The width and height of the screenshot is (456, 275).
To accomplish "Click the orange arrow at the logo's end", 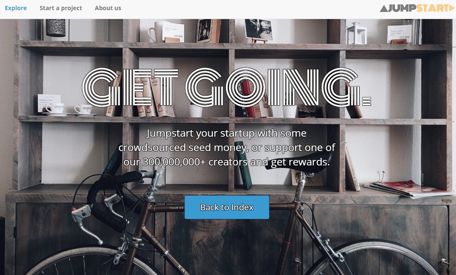I will pyautogui.click(x=451, y=8).
